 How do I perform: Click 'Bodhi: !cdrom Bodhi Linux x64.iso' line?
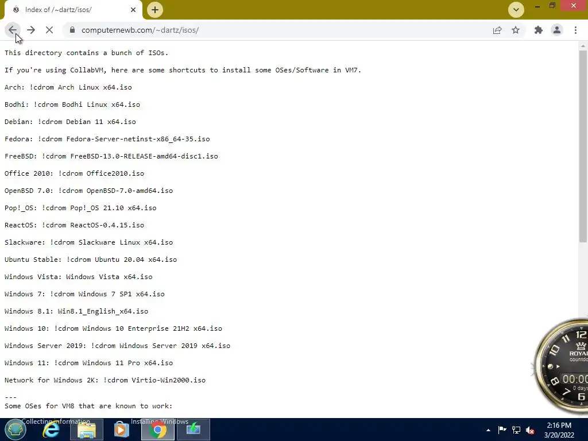(x=72, y=105)
